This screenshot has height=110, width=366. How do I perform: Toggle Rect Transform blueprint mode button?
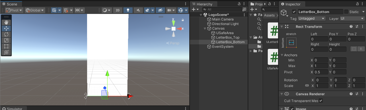[x=354, y=49]
